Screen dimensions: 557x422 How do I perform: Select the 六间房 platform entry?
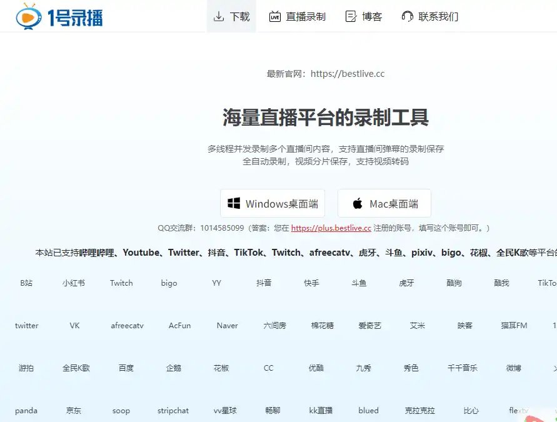click(x=275, y=325)
